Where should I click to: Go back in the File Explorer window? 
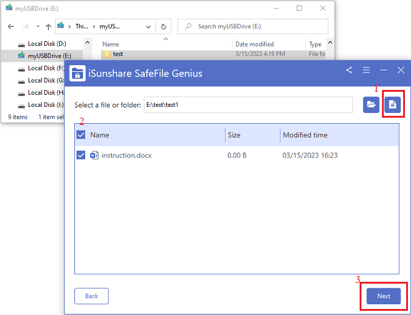tap(11, 27)
